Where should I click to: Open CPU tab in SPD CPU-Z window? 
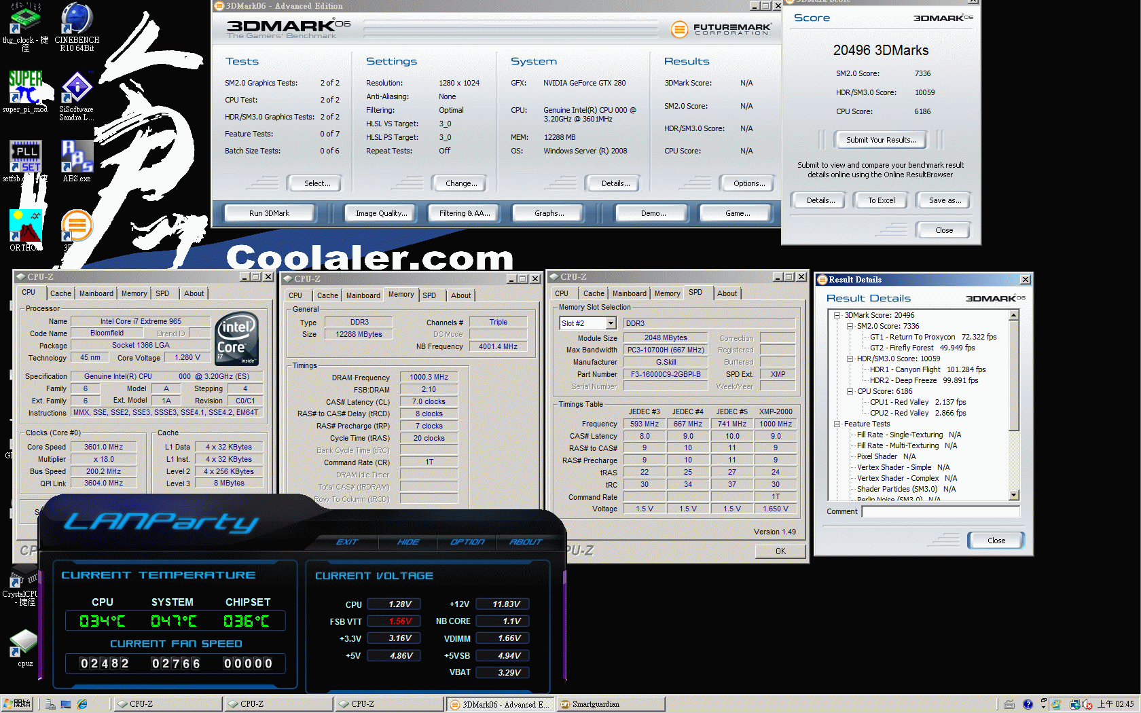pos(562,293)
